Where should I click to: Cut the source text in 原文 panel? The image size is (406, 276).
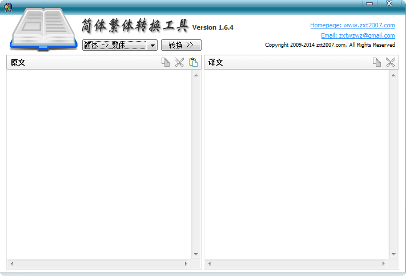pos(179,62)
